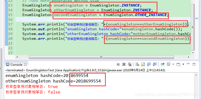The width and height of the screenshot is (201, 99).
Task: Toggle show console when standard out changes
Action: [149, 64]
